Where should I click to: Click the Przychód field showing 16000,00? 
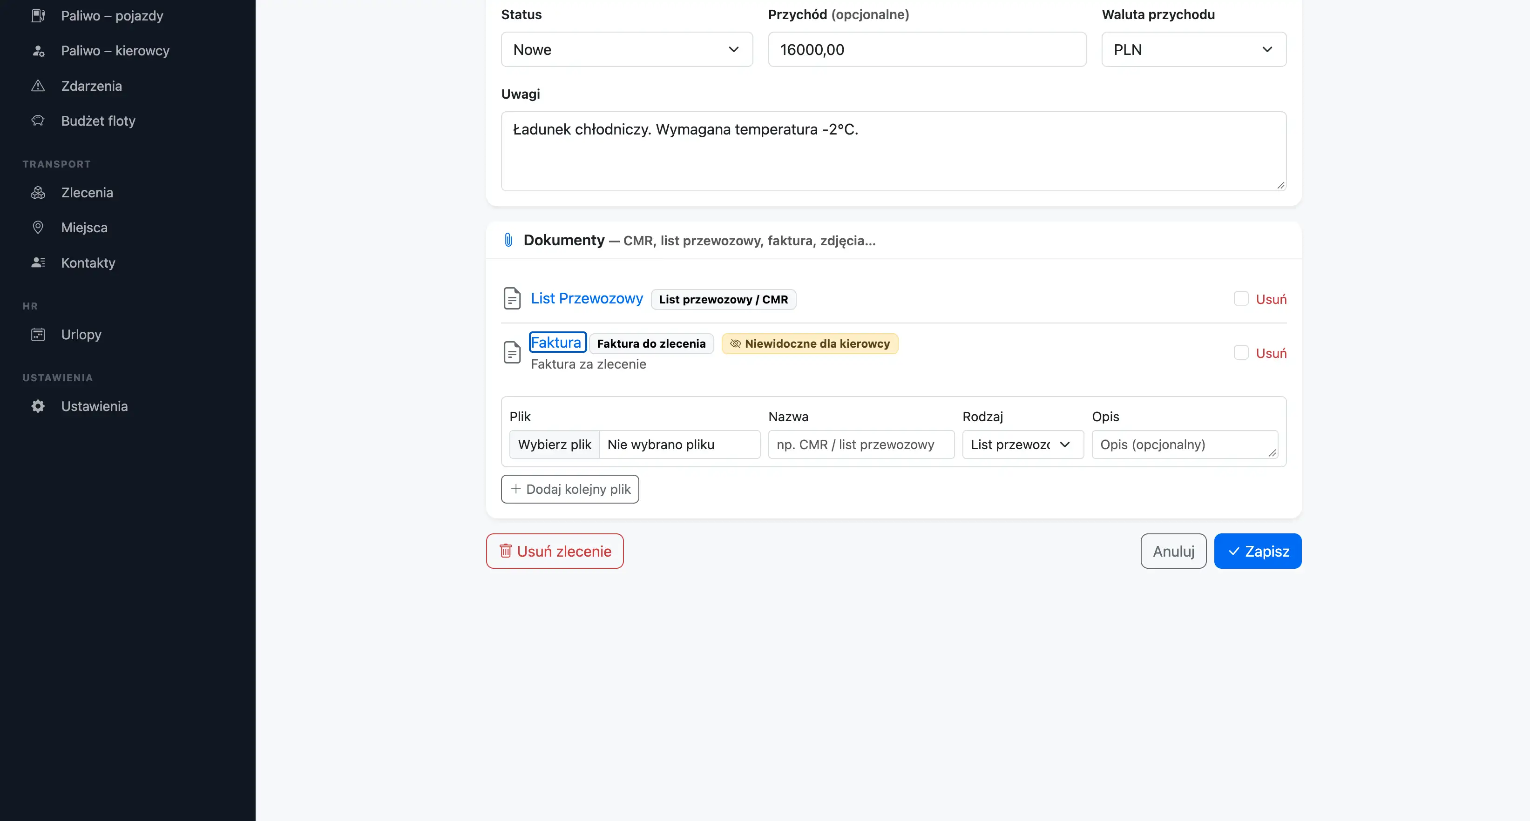click(x=927, y=50)
